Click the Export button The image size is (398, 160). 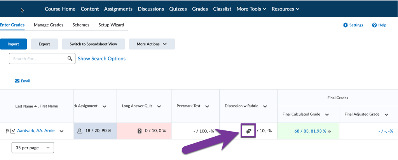[x=44, y=44]
